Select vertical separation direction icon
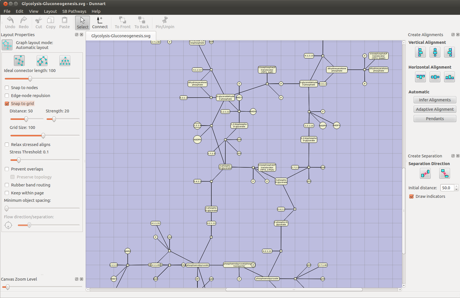 tap(444, 173)
